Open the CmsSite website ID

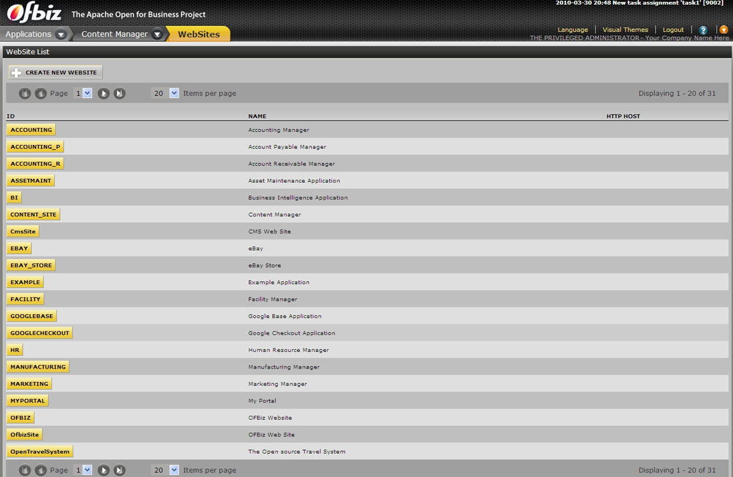point(23,232)
